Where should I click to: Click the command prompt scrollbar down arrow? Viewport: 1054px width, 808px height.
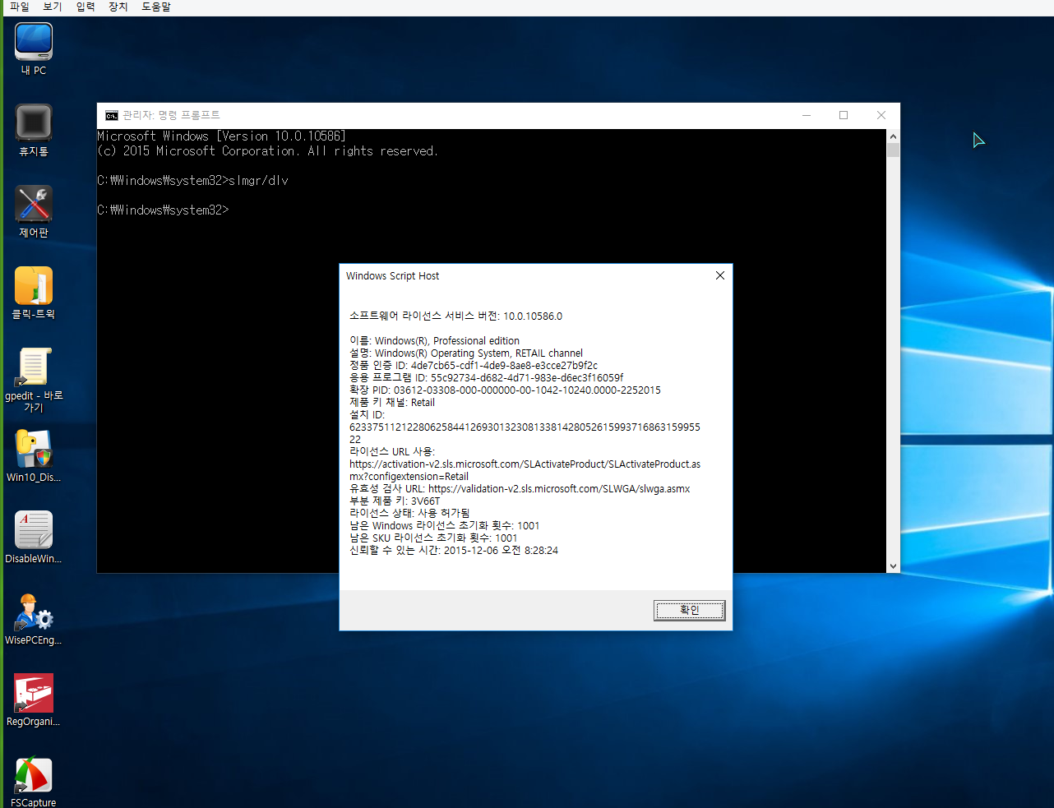(x=893, y=566)
